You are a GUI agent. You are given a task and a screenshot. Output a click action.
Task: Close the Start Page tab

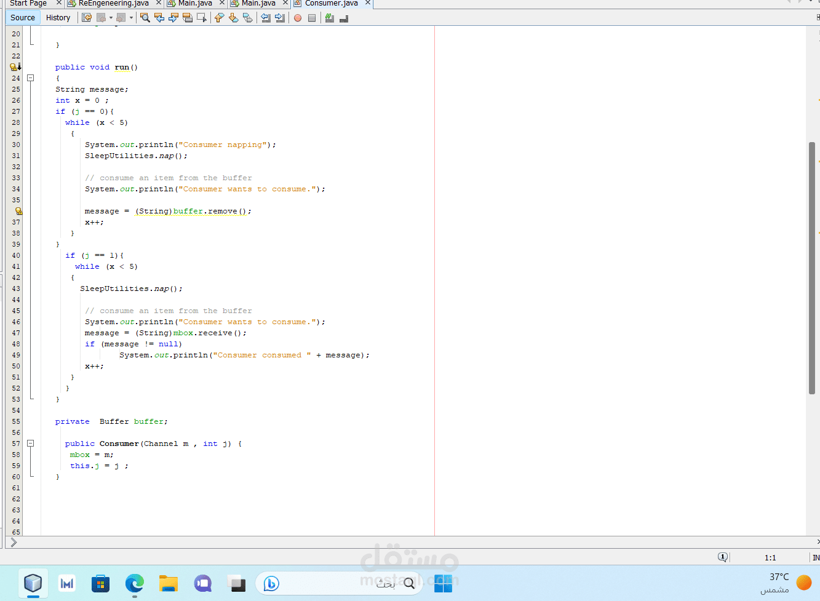59,3
